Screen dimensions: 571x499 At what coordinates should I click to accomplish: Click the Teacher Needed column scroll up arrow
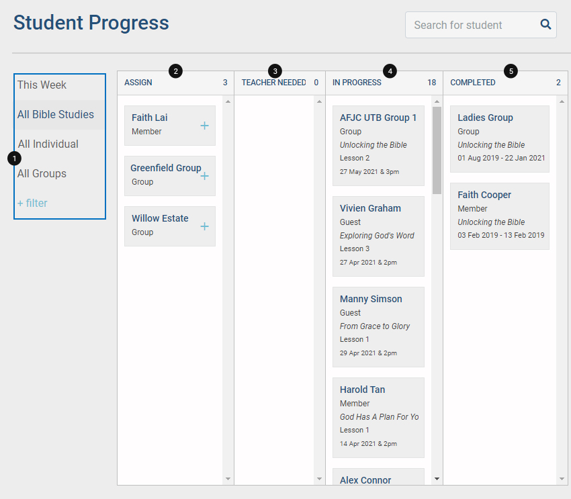click(x=319, y=101)
